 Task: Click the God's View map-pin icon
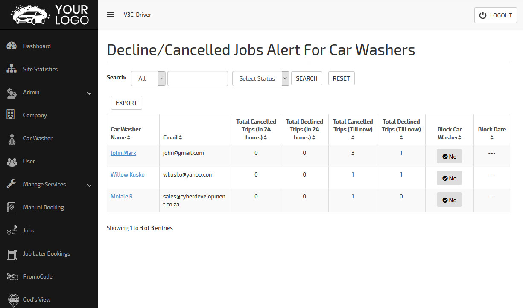(x=14, y=300)
